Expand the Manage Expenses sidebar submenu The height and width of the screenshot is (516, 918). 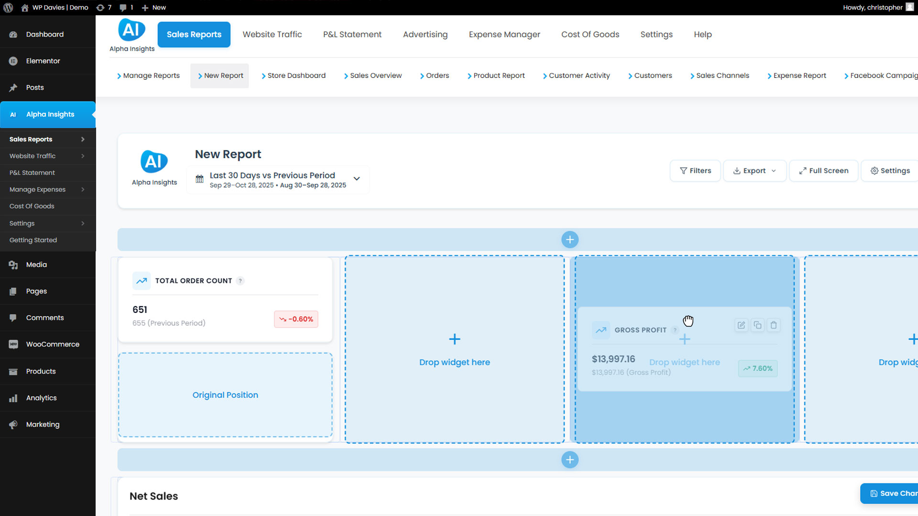83,190
